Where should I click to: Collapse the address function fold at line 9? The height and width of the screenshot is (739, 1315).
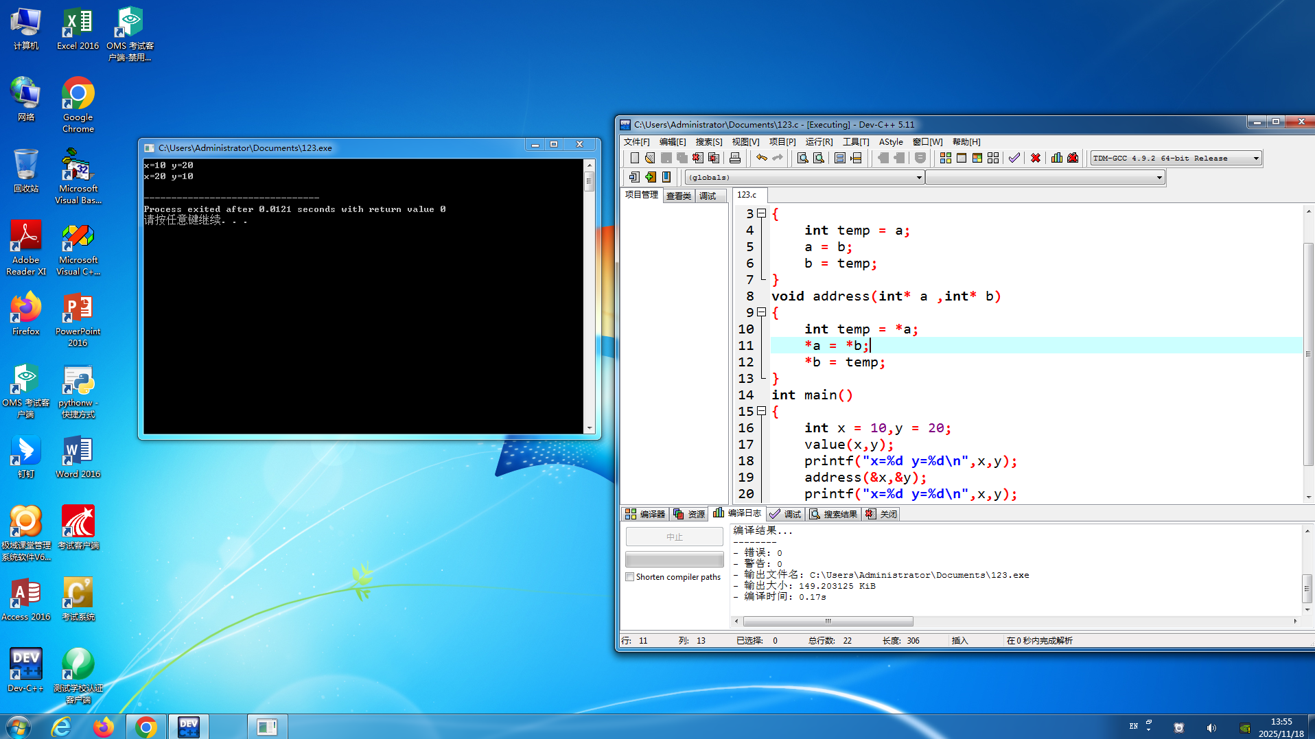tap(761, 312)
